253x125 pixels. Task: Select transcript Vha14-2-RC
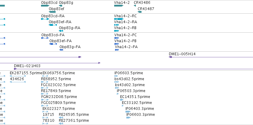click(x=119, y=19)
